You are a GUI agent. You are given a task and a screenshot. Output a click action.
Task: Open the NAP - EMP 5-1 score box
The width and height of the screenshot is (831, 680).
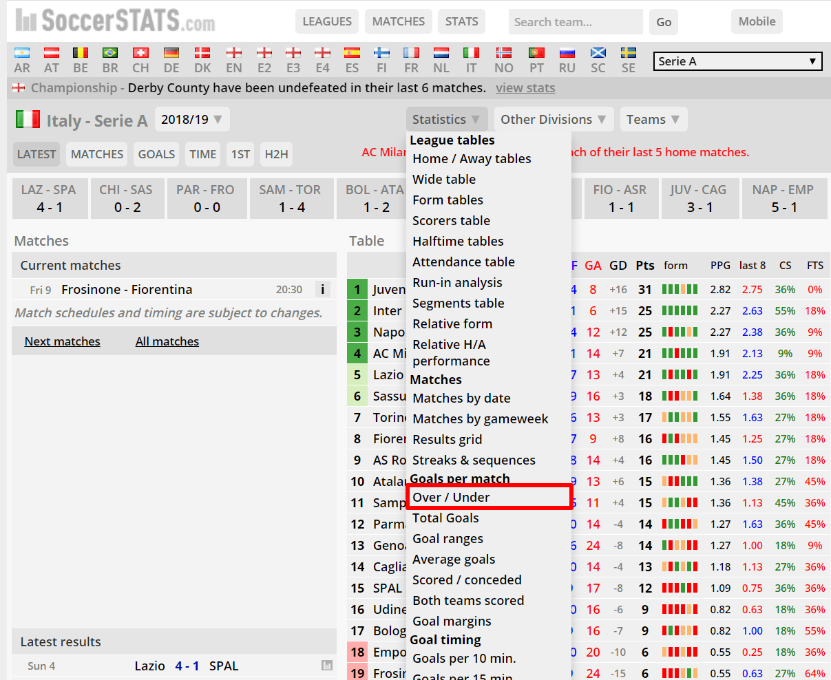pyautogui.click(x=784, y=199)
